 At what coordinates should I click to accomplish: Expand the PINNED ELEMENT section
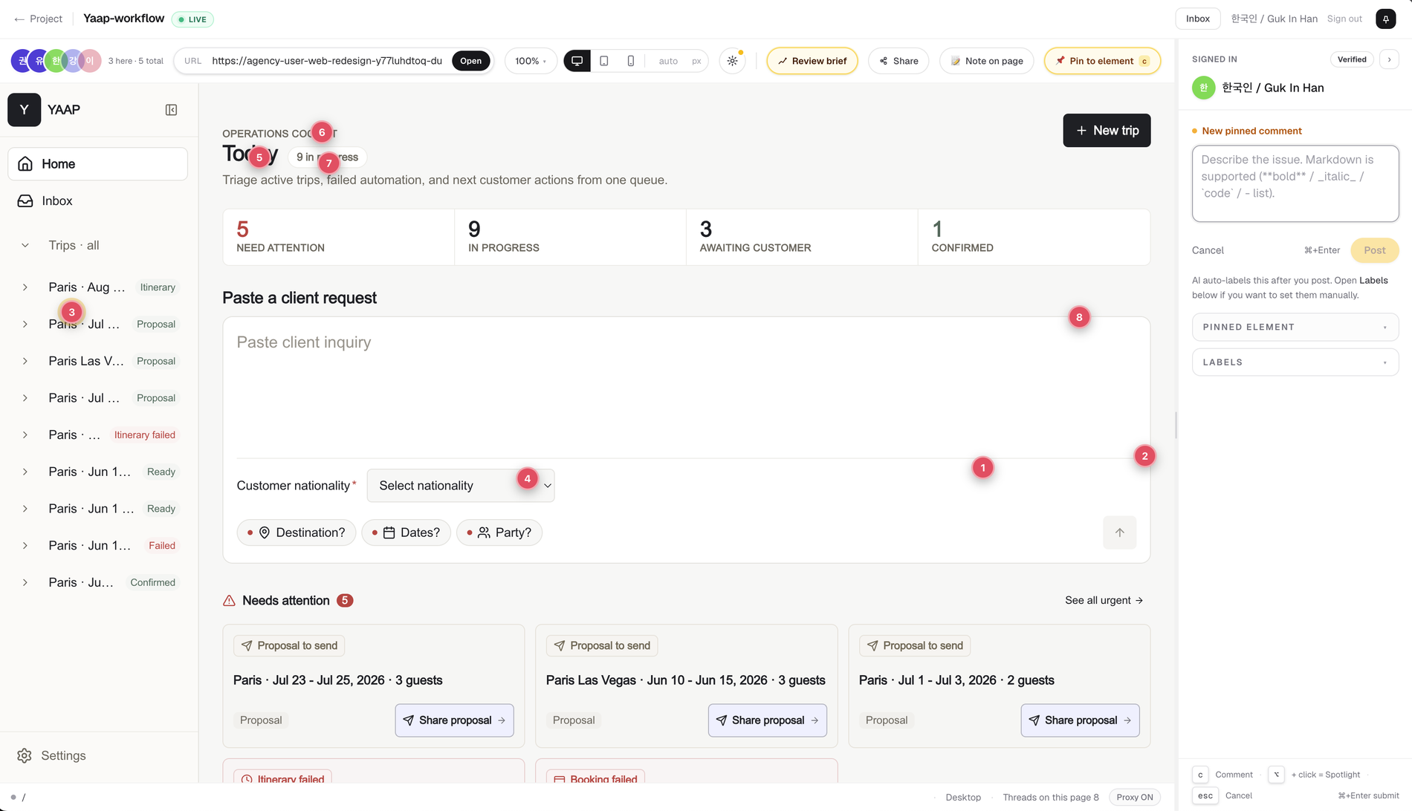pos(1295,327)
